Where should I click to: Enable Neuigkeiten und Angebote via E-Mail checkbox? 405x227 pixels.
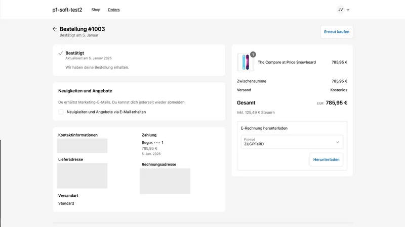(61, 111)
